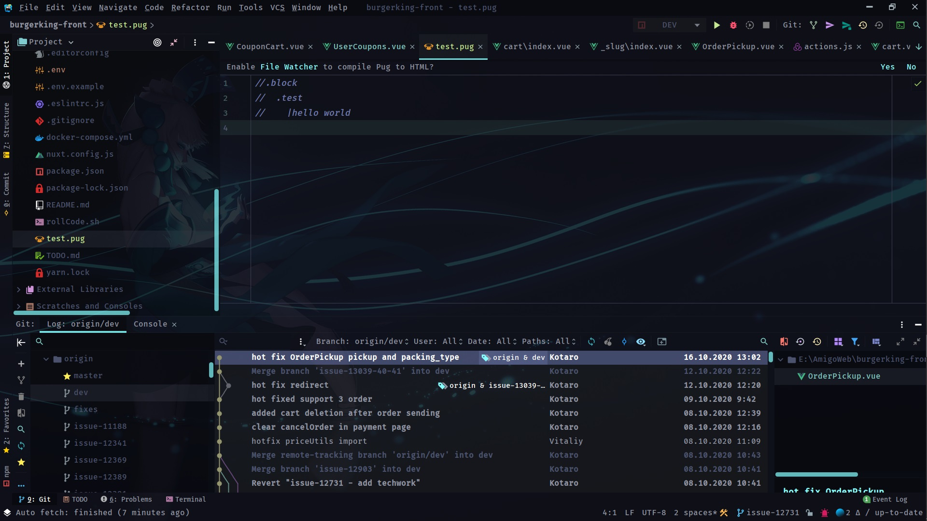
Task: Open Search Everywhere magnifier at top right
Action: 916,25
